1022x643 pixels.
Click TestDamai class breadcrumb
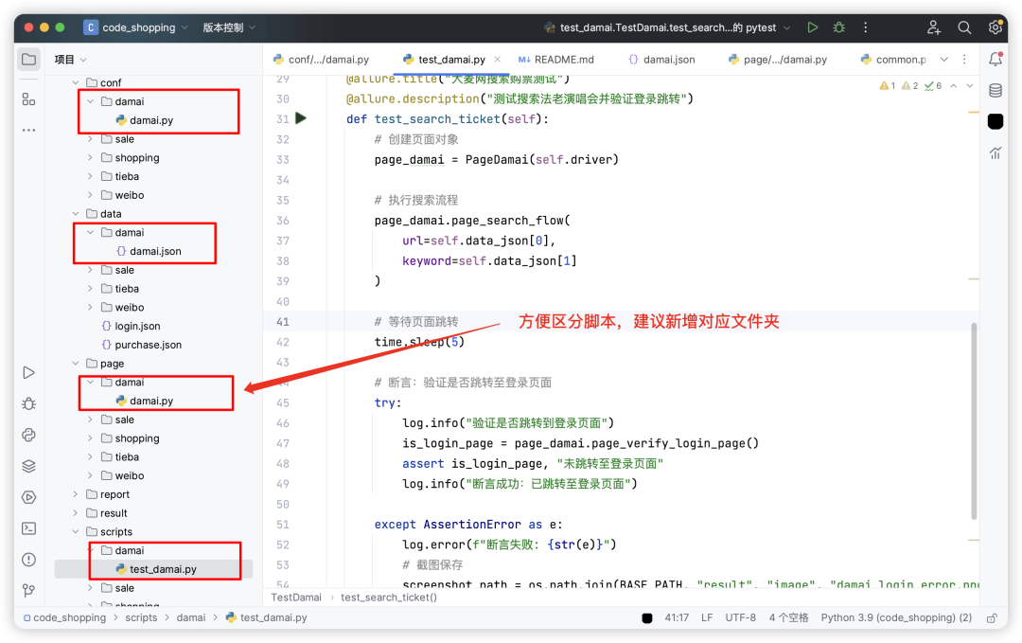point(296,598)
